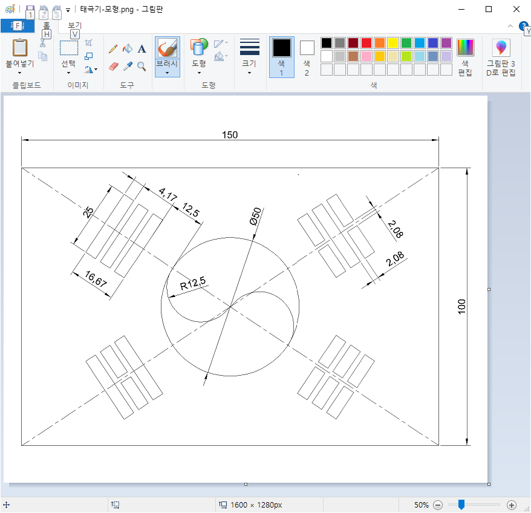The image size is (531, 513).
Task: Click the Undo icon in title bar
Action: pyautogui.click(x=44, y=9)
